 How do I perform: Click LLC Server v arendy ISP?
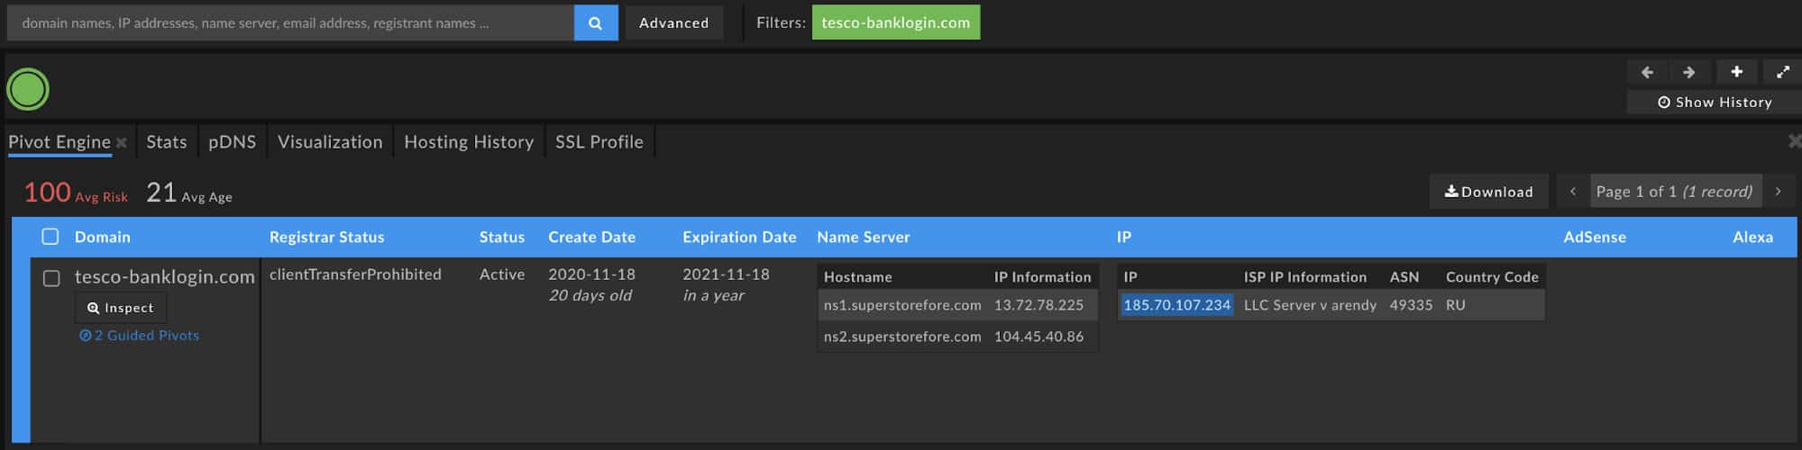tap(1310, 305)
